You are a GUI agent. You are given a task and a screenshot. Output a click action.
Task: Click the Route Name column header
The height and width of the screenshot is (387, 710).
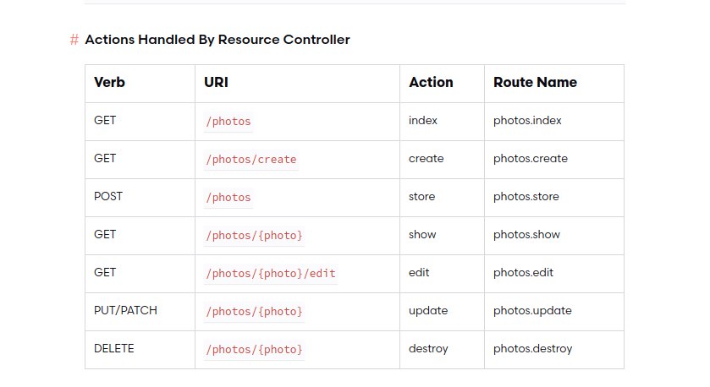coord(535,83)
